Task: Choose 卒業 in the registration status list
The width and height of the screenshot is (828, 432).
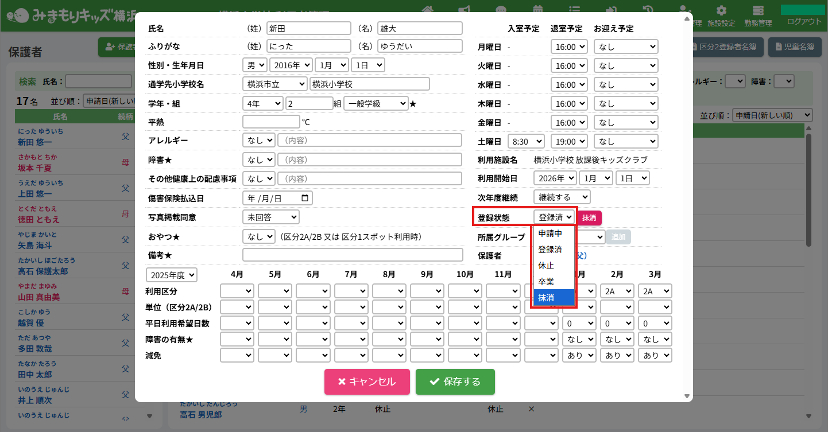Action: (546, 282)
